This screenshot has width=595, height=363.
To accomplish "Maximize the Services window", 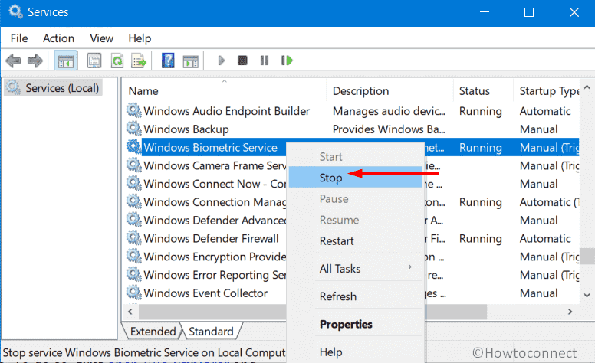I will (528, 12).
